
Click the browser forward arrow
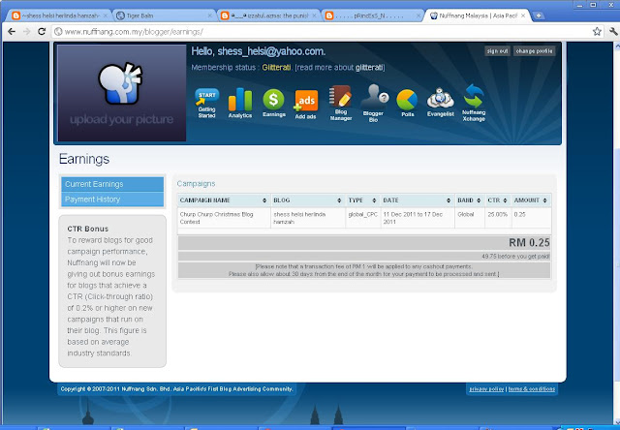click(26, 32)
